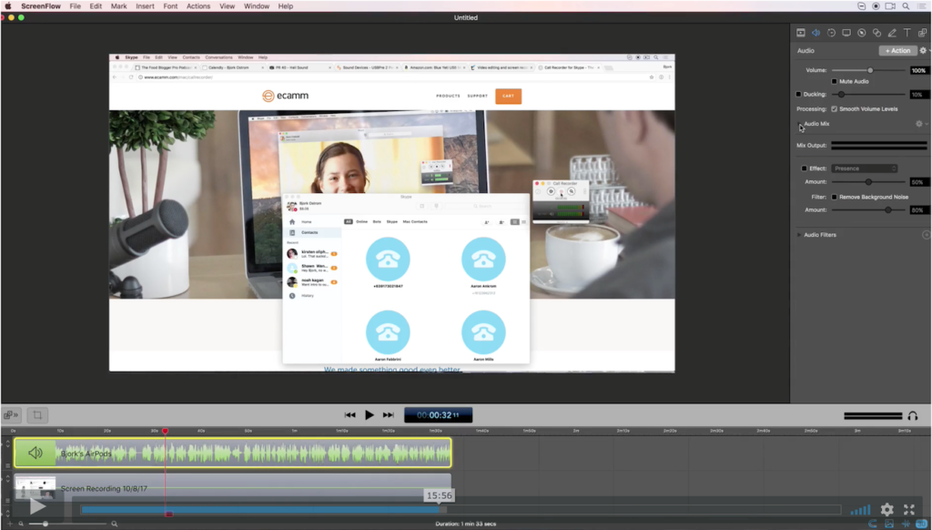This screenshot has height=530, width=932.
Task: Click the noise filter Amount slider handle
Action: click(x=888, y=210)
